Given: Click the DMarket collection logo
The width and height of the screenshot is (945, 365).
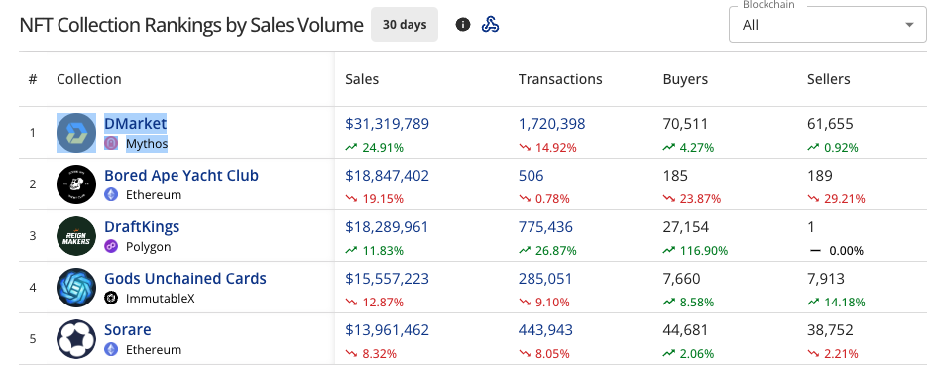Looking at the screenshot, I should click(76, 133).
